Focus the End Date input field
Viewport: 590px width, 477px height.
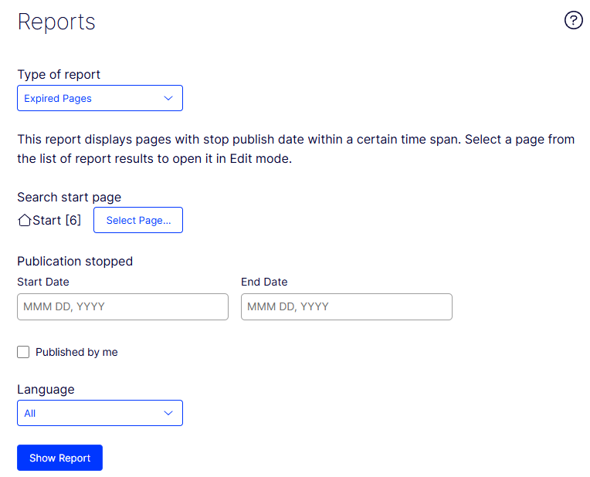click(x=347, y=307)
